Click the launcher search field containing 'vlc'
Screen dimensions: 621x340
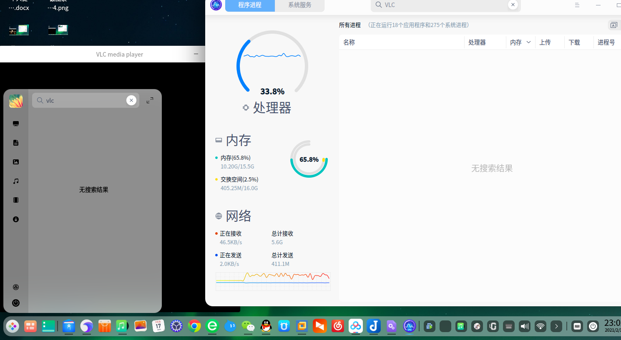point(85,100)
